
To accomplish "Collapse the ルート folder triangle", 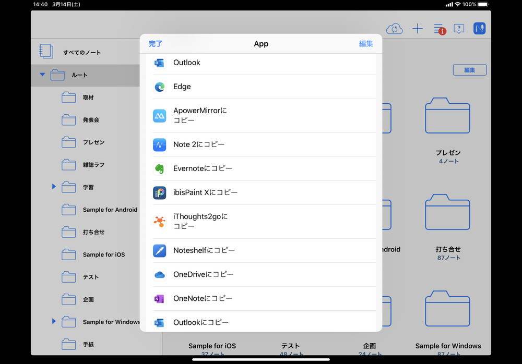I will 42,75.
